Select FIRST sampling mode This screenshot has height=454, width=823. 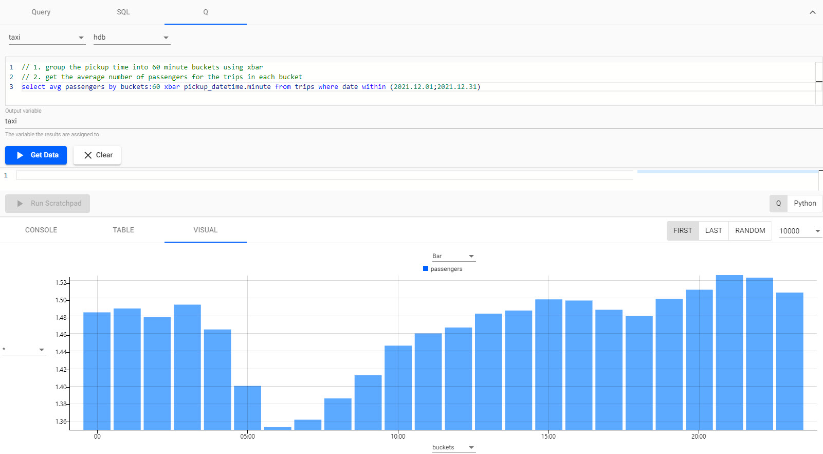coord(683,231)
